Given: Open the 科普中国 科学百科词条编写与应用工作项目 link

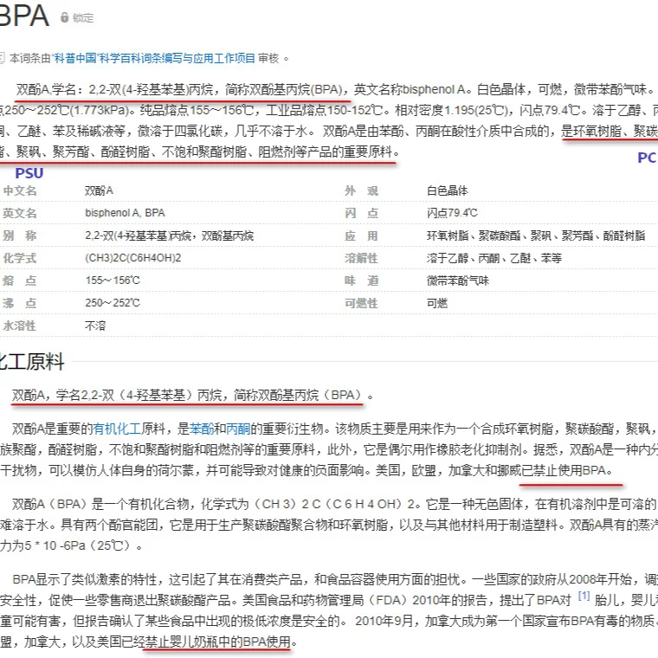Looking at the screenshot, I should coord(153,58).
